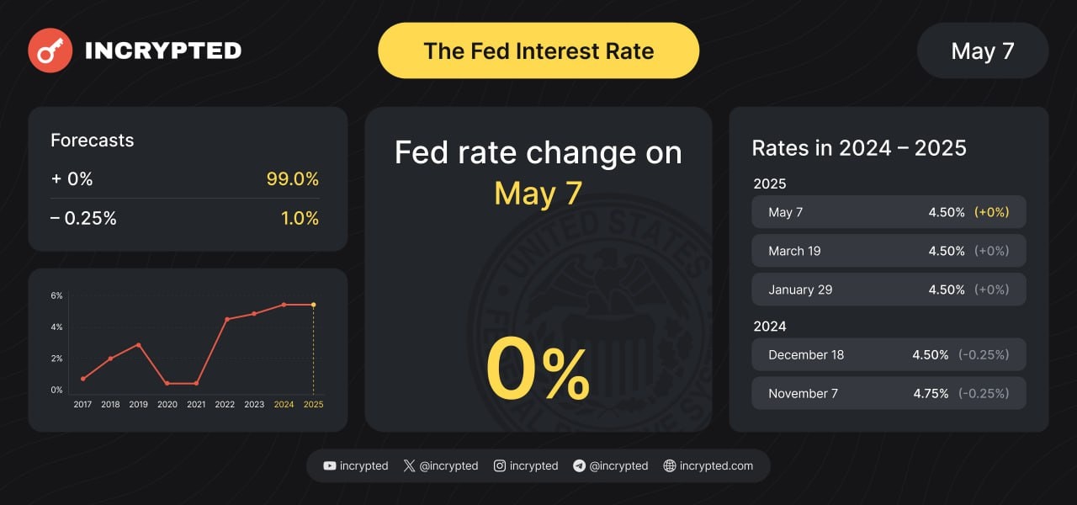The image size is (1077, 505).
Task: Click the 99.0% forecast value
Action: click(292, 179)
